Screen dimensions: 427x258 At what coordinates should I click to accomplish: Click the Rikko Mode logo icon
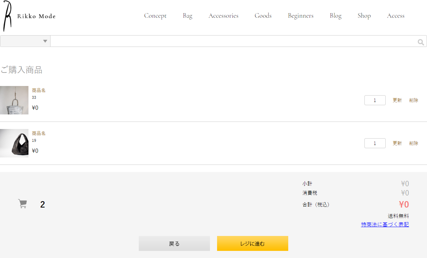pos(7,16)
